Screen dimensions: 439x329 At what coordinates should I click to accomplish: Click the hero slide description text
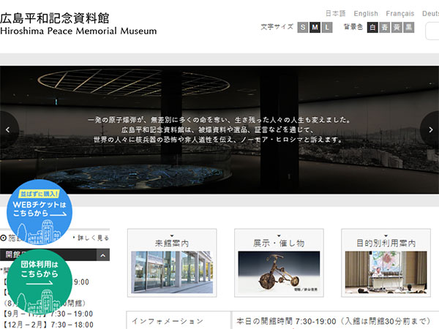pos(219,130)
